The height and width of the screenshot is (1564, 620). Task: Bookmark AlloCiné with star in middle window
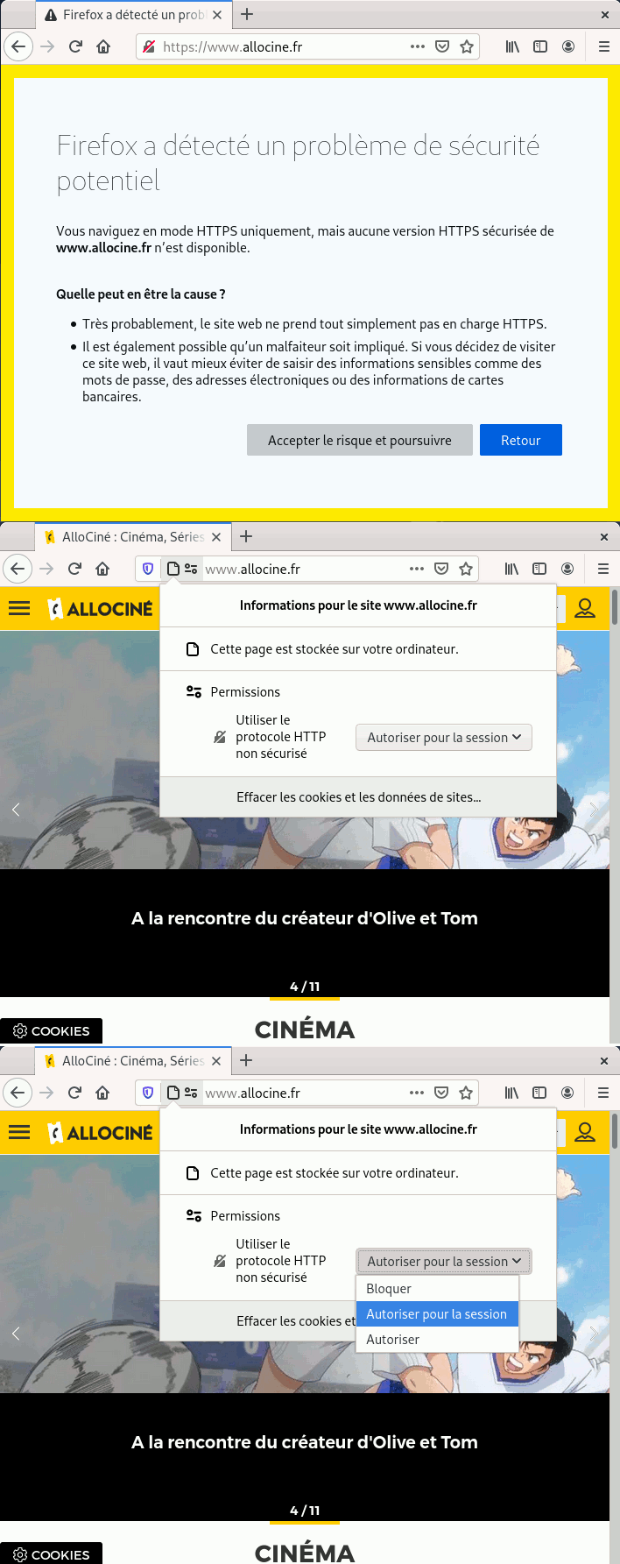coord(466,569)
